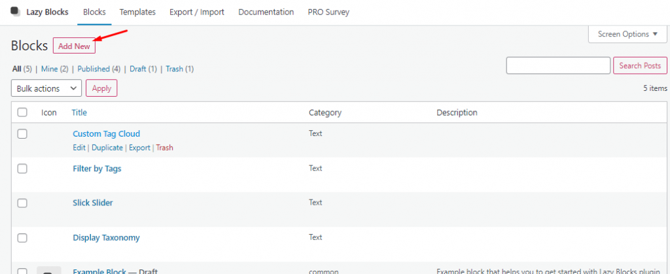Select the Custom Tag Cloud checkbox
This screenshot has width=670, height=274.
pyautogui.click(x=22, y=134)
